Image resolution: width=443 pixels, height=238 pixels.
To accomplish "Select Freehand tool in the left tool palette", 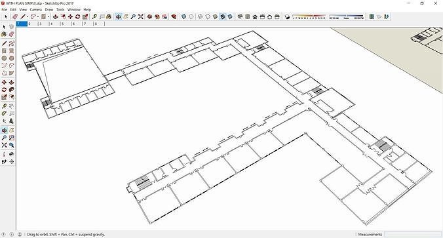I will point(11,43).
